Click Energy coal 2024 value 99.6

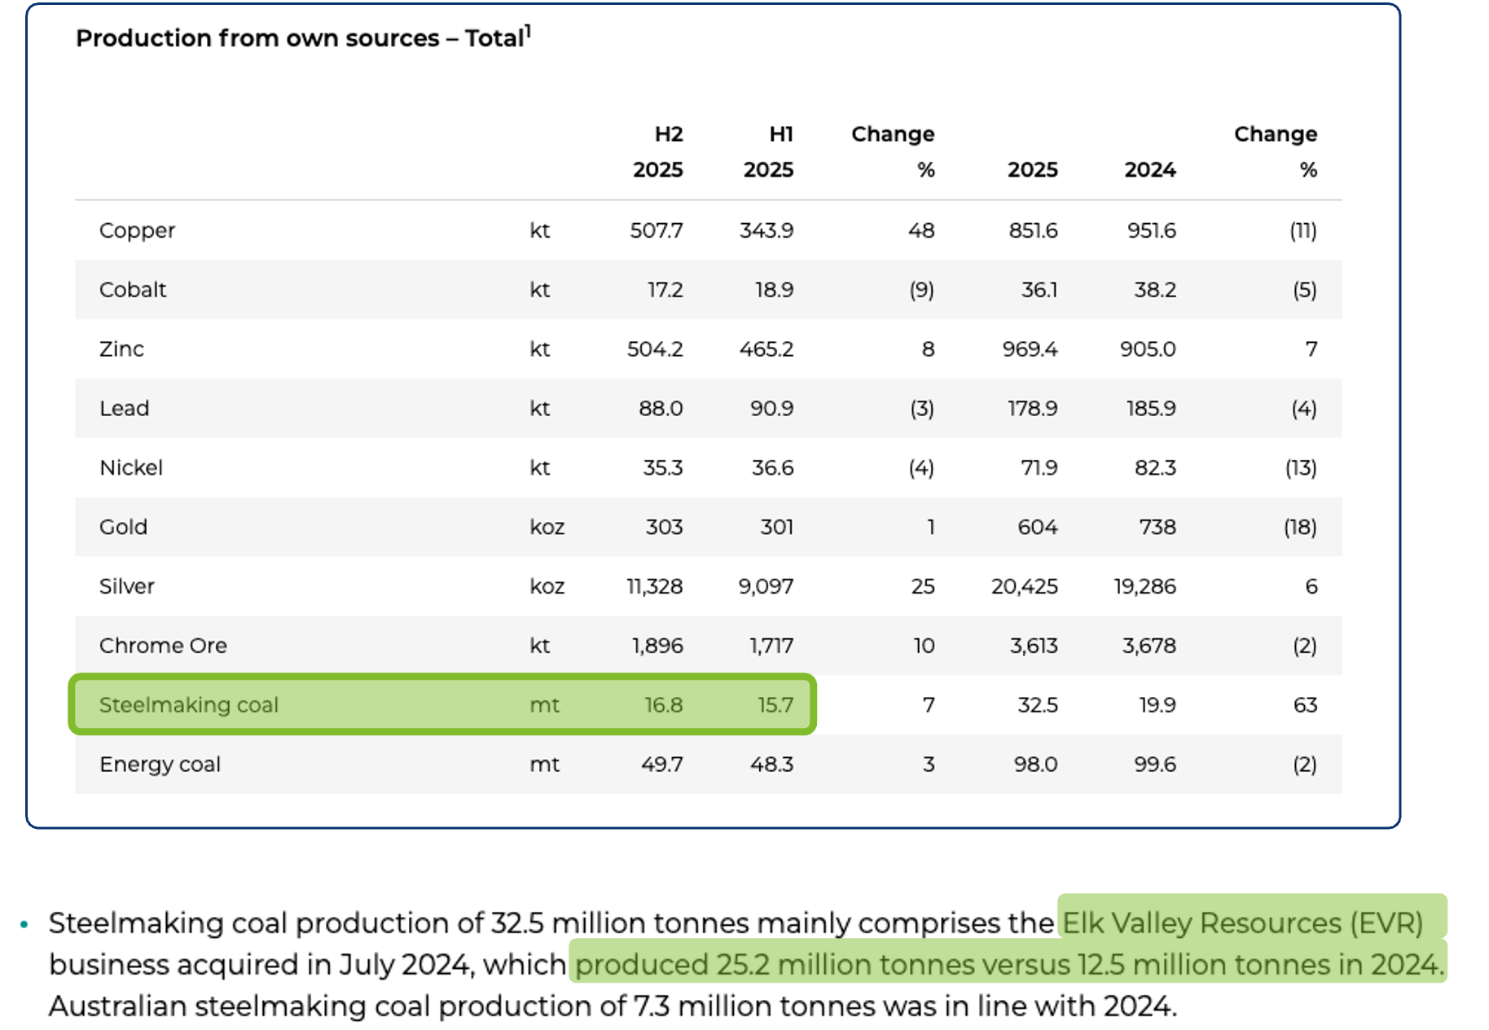tap(1155, 765)
